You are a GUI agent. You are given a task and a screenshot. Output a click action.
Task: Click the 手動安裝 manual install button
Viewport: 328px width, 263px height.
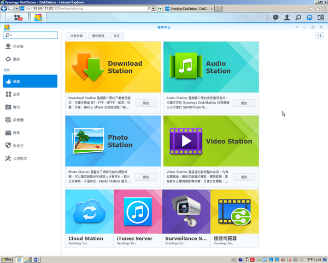pos(77,36)
